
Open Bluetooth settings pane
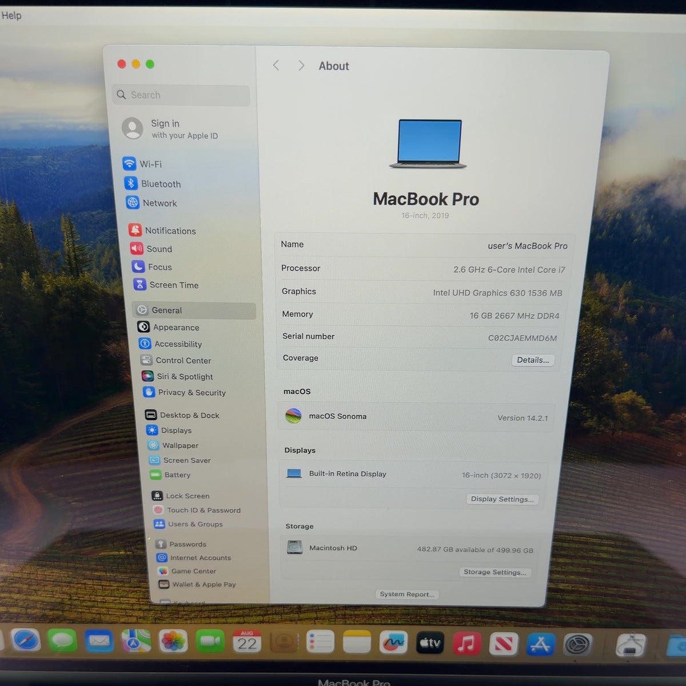[x=153, y=184]
